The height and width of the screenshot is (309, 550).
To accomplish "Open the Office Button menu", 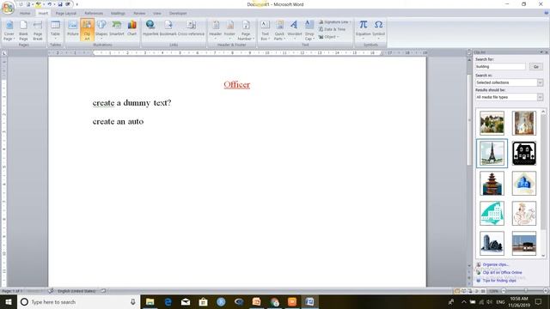I will click(8, 8).
